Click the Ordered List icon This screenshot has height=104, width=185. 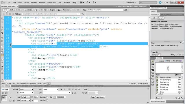73,90
